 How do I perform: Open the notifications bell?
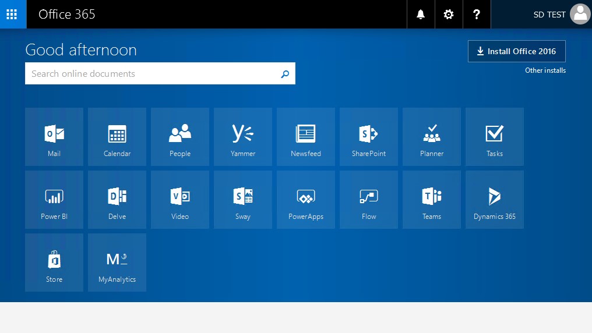pos(421,15)
